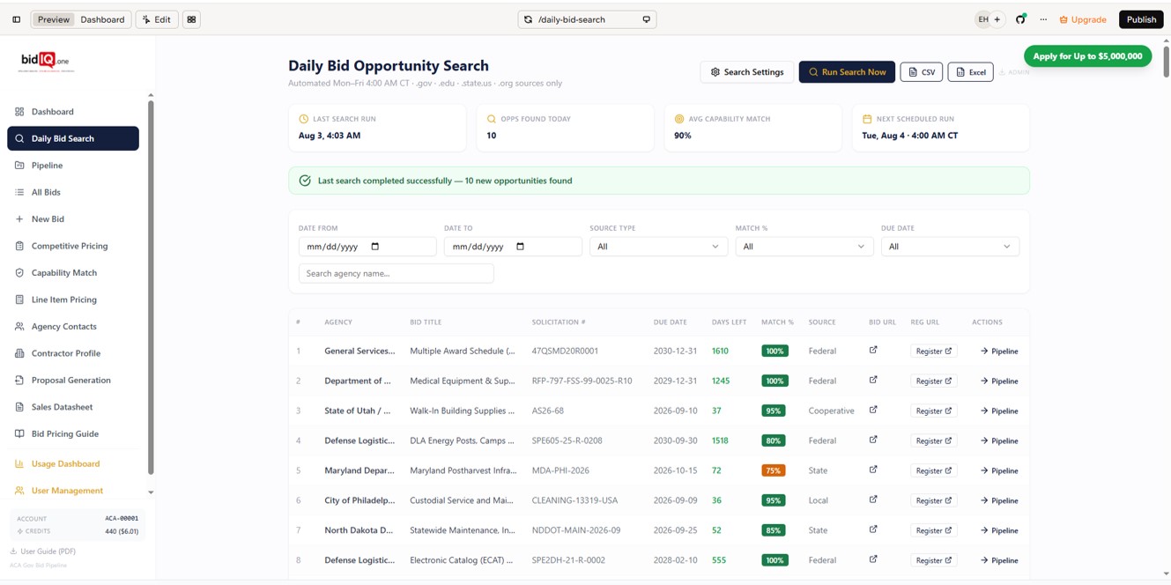Open bid URL for Department of row
Image resolution: width=1171 pixels, height=585 pixels.
873,381
